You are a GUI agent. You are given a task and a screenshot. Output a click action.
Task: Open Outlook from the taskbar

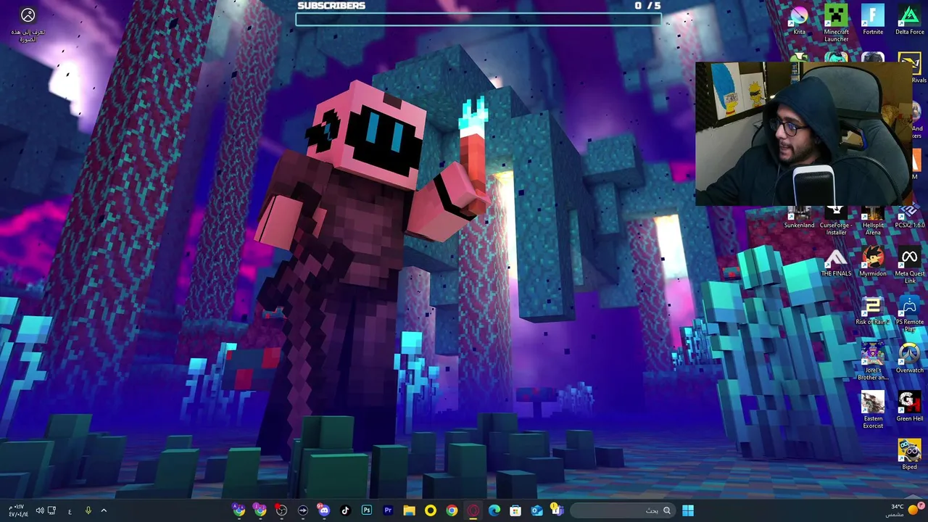(536, 510)
